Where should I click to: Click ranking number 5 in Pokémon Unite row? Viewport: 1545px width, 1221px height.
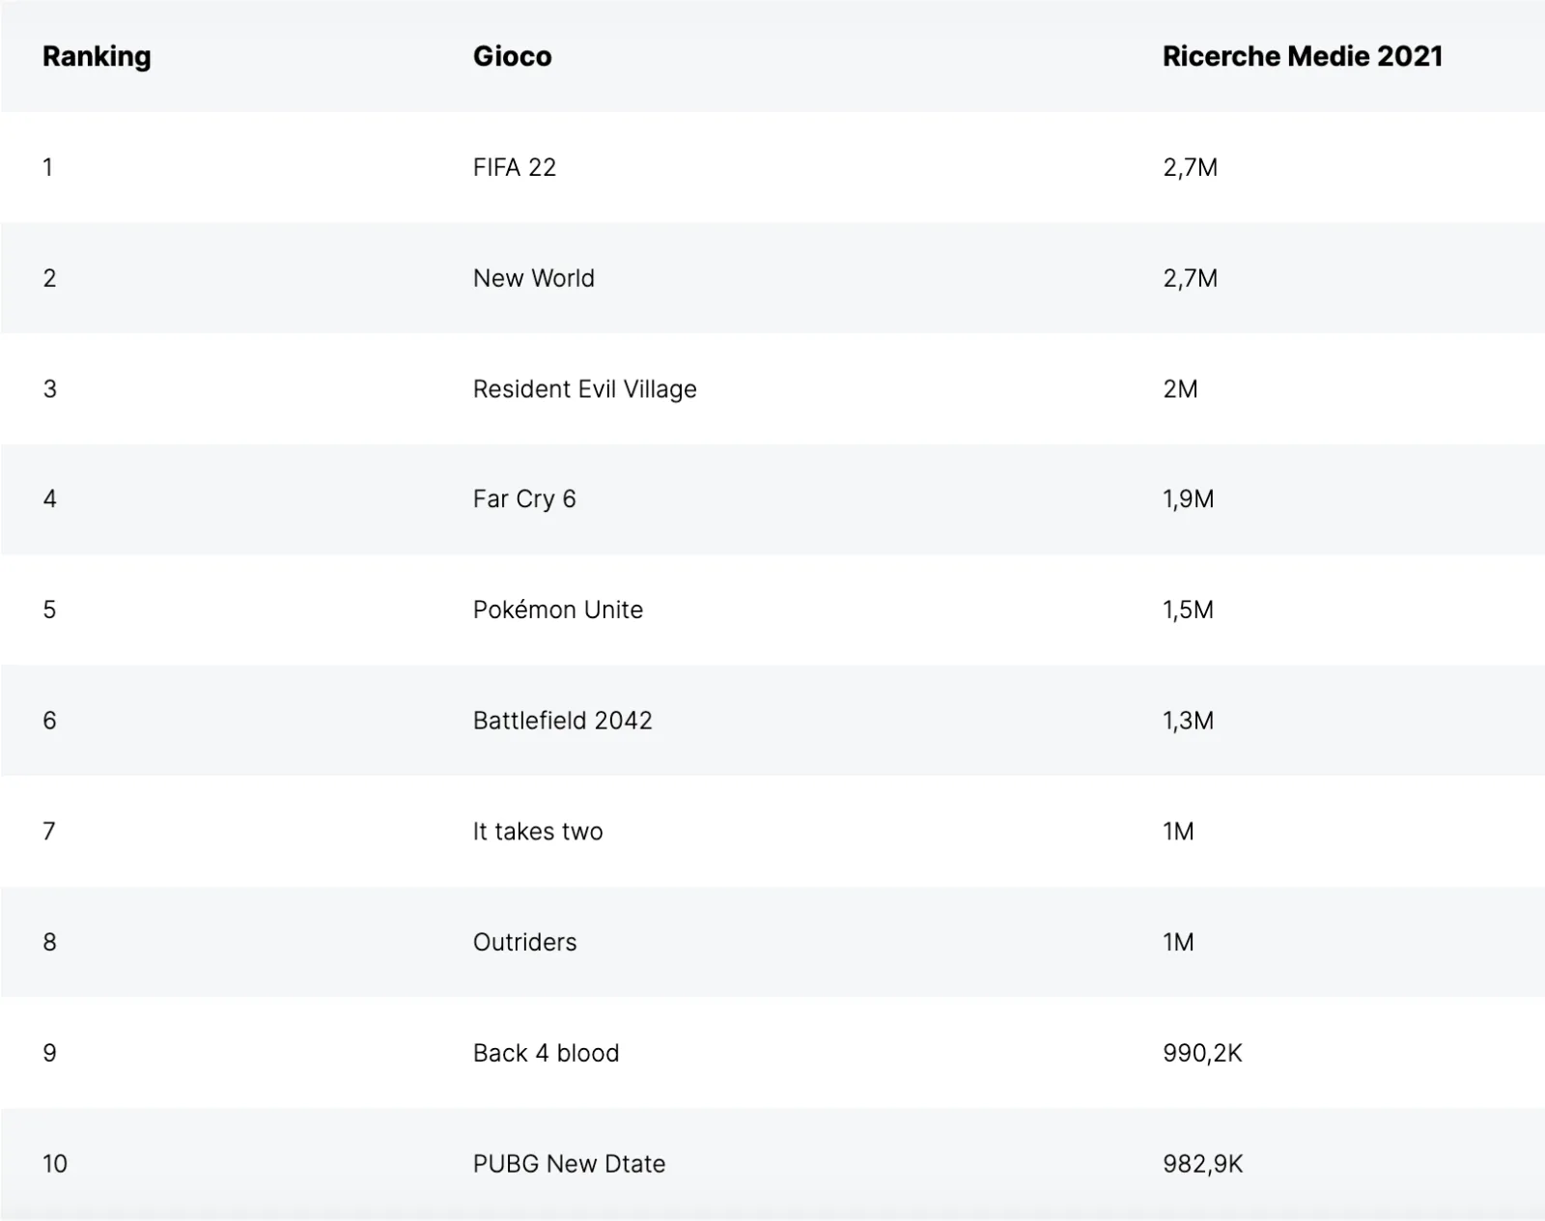coord(49,610)
